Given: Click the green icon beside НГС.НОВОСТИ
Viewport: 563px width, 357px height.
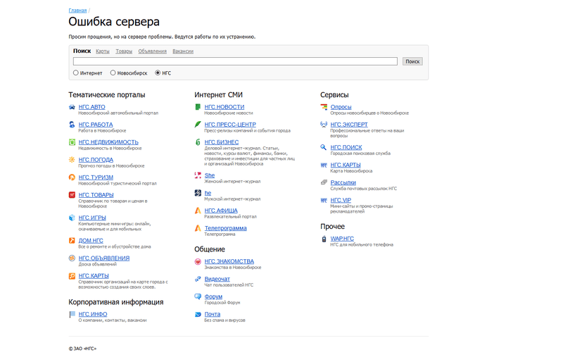Looking at the screenshot, I should point(198,107).
